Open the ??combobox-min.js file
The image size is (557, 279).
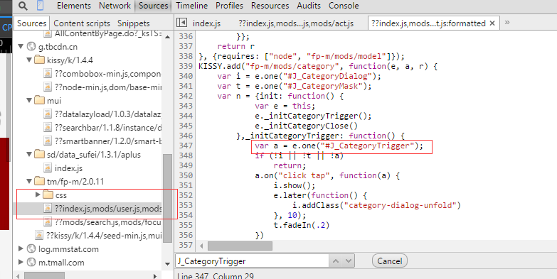(107, 74)
